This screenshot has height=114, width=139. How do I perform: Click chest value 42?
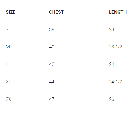52,64
